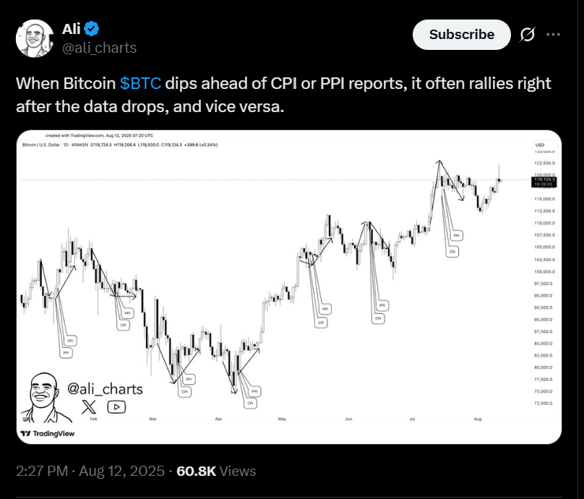This screenshot has height=499, width=584.
Task: Click Ali's profile avatar picture
Action: (35, 38)
